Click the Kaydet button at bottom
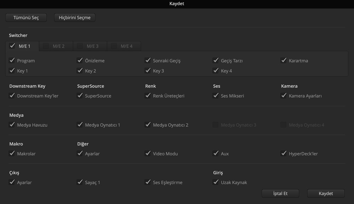The height and width of the screenshot is (204, 354). [326, 193]
